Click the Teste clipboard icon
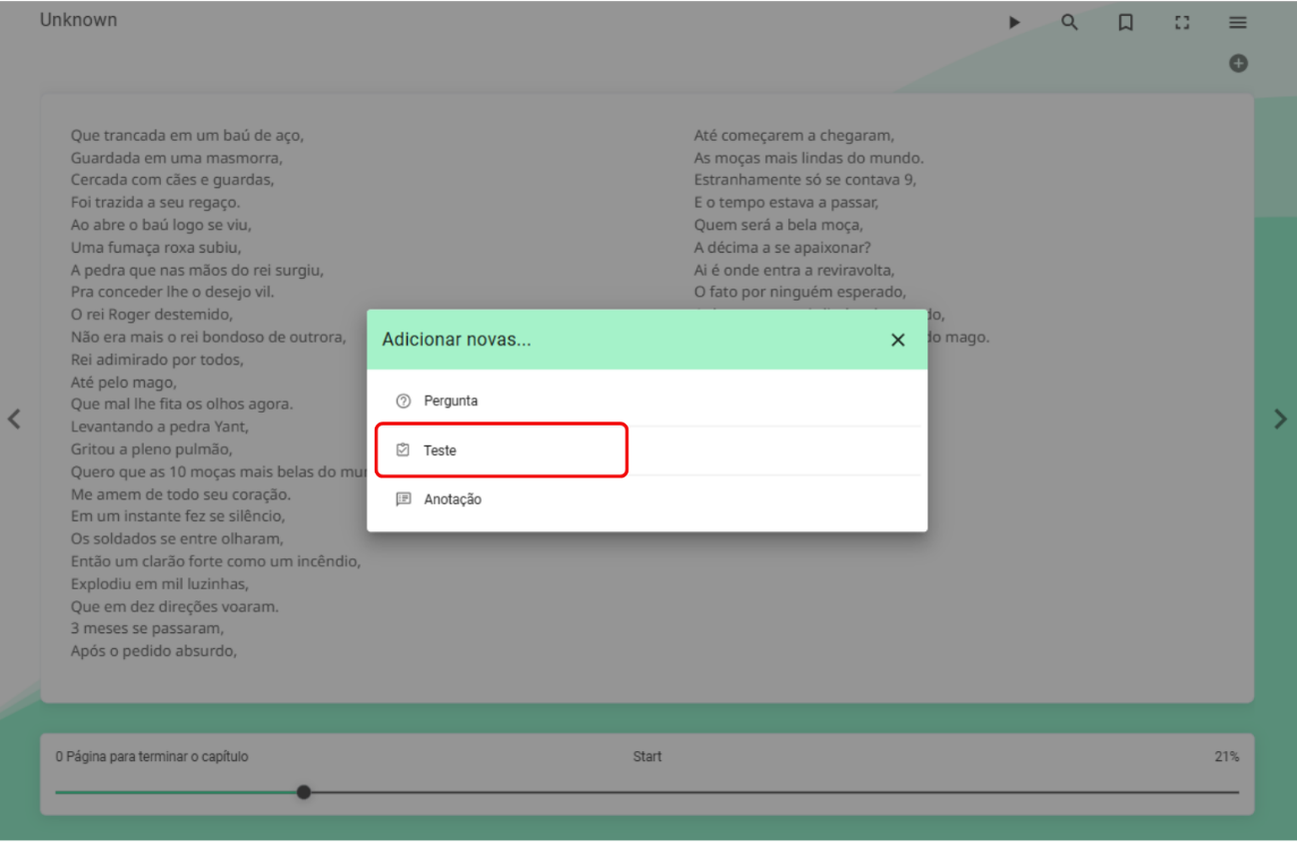Image resolution: width=1297 pixels, height=842 pixels. tap(404, 450)
